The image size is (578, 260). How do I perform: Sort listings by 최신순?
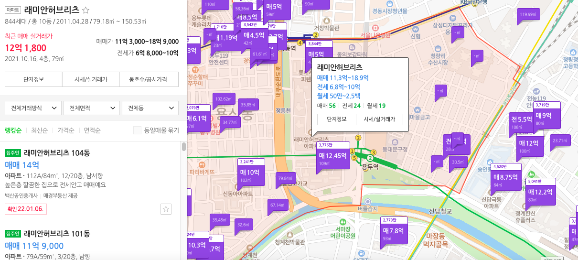(x=40, y=130)
